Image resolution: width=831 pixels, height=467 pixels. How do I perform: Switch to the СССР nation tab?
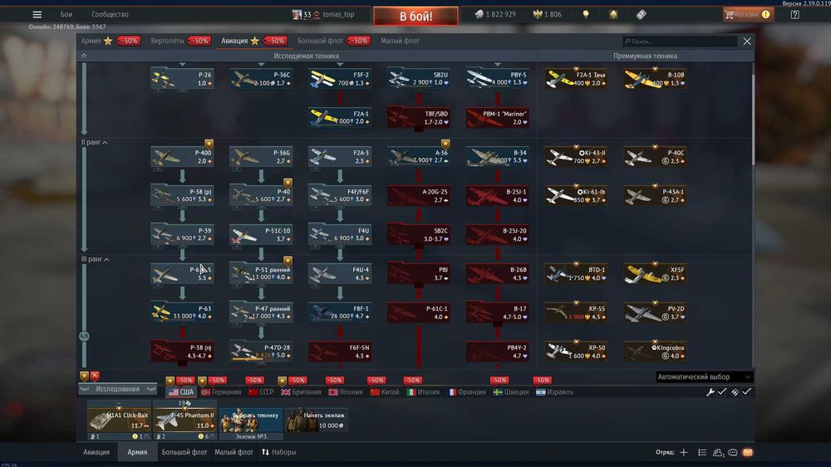point(261,392)
